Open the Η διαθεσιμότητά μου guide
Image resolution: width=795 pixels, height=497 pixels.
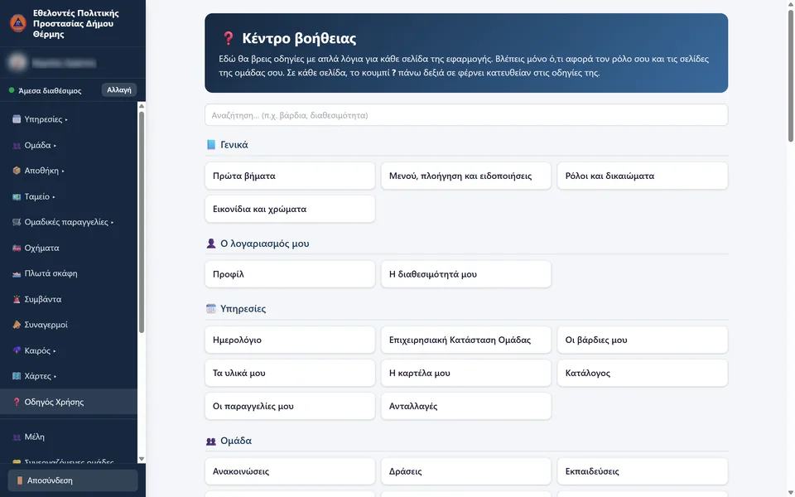(x=466, y=274)
